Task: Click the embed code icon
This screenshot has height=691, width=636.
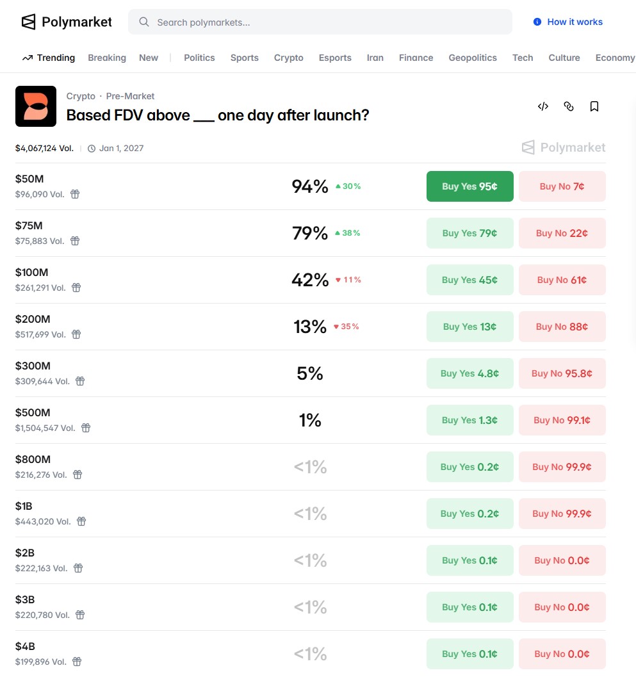Action: coord(543,106)
